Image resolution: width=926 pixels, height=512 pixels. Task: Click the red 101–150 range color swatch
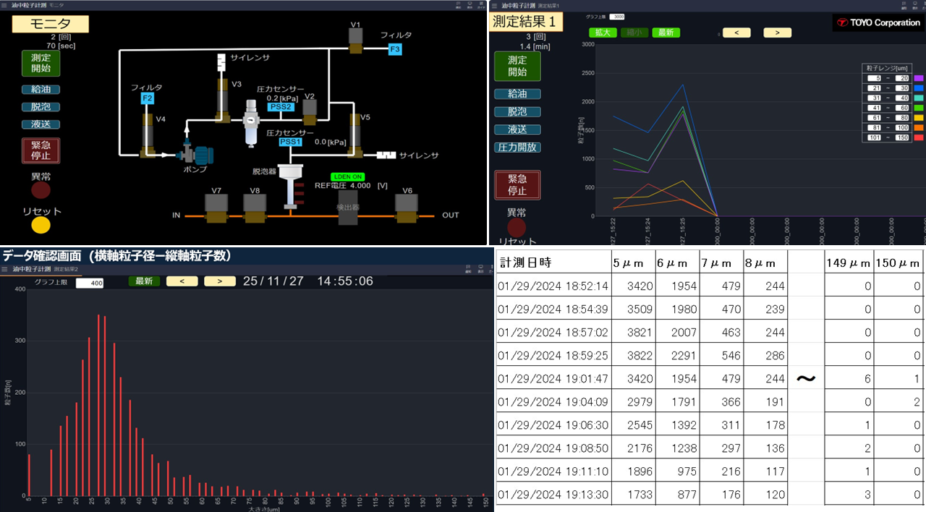pyautogui.click(x=919, y=137)
